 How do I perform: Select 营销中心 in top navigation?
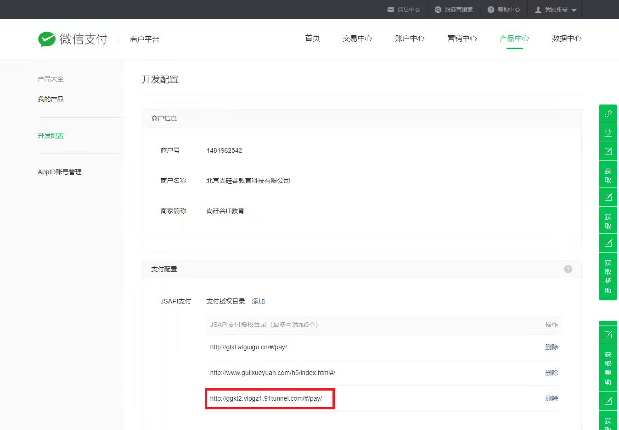pyautogui.click(x=462, y=39)
